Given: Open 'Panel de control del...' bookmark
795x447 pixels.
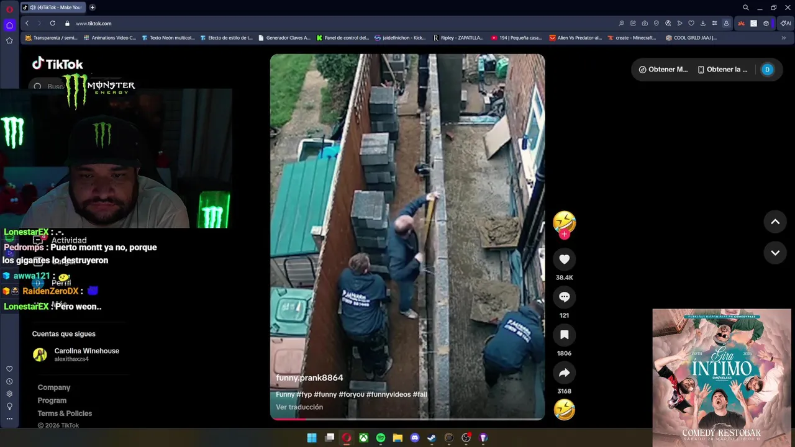Looking at the screenshot, I should [343, 38].
